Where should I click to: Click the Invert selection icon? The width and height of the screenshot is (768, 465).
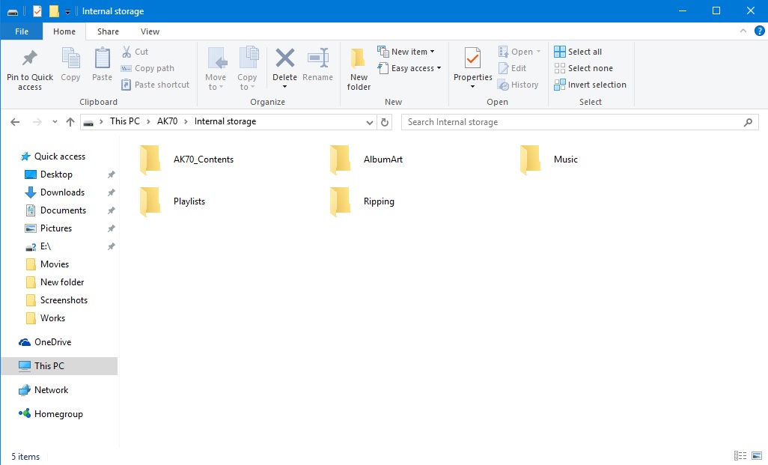point(559,85)
